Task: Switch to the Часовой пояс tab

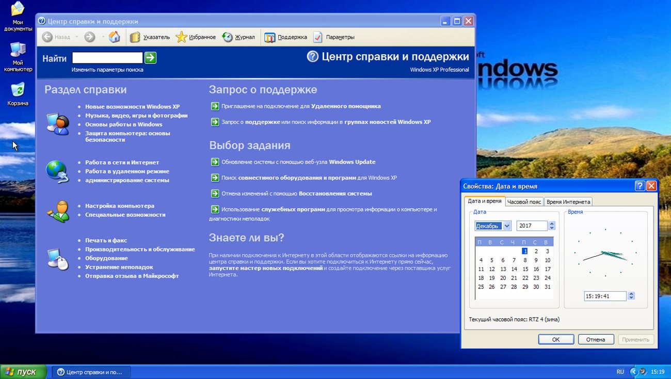Action: point(523,202)
